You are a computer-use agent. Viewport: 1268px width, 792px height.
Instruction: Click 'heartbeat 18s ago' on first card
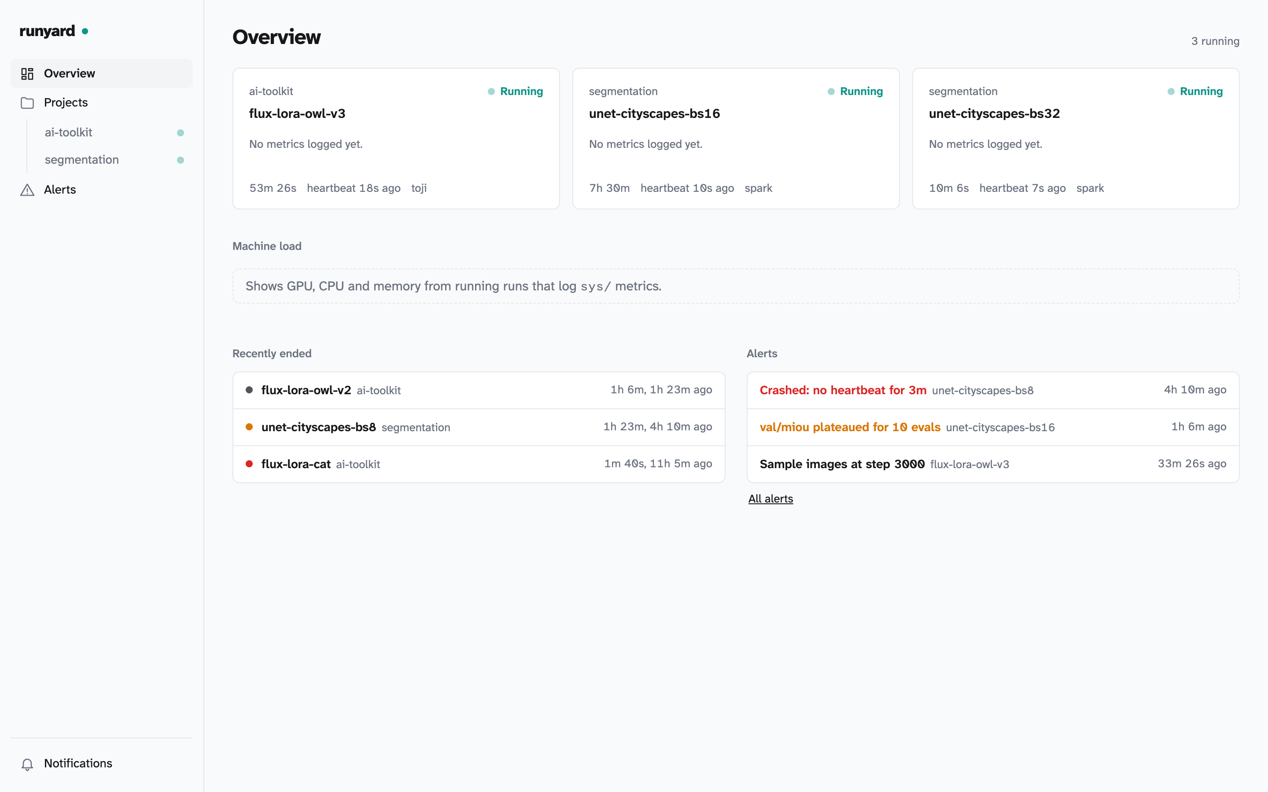354,188
